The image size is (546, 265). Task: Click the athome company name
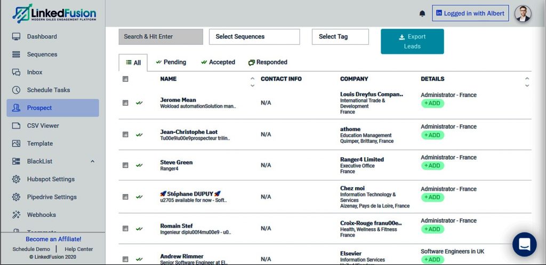pos(350,129)
